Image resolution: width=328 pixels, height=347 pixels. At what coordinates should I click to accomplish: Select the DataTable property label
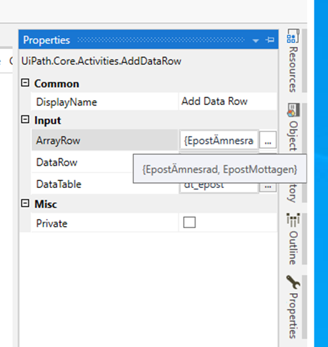pos(59,185)
